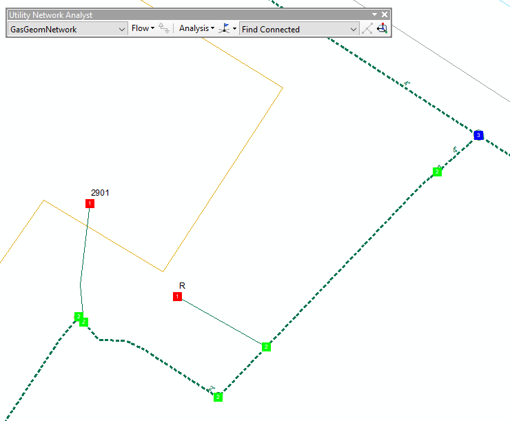Select the red junction labeled 2901
510x421 pixels.
(x=90, y=203)
